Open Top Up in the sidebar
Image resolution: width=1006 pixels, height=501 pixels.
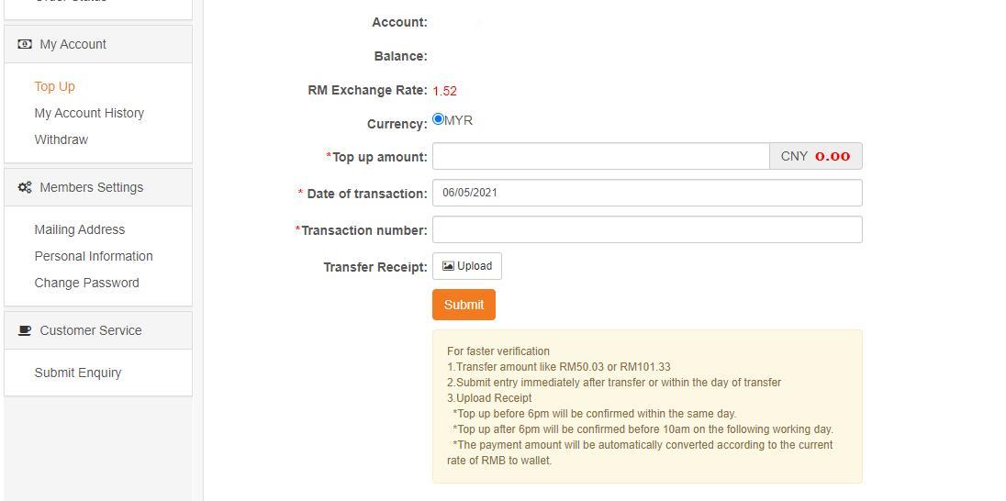click(x=54, y=86)
